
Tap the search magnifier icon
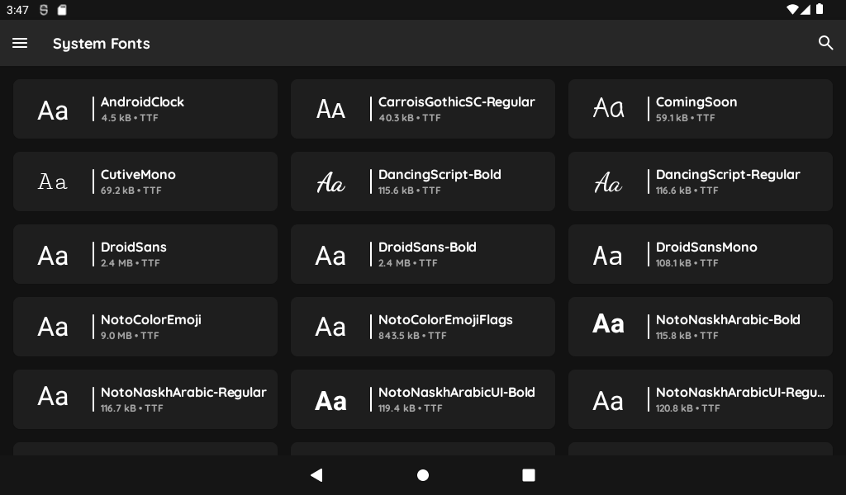pos(825,43)
